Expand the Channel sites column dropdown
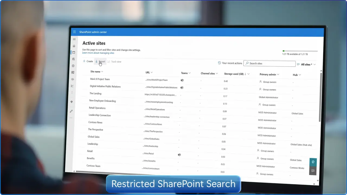 217,73
